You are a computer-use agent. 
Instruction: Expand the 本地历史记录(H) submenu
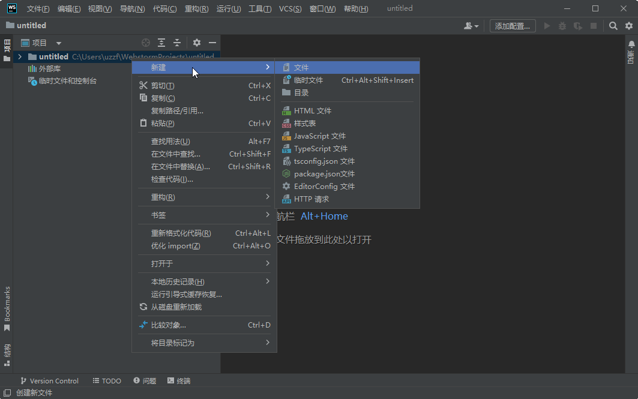267,281
